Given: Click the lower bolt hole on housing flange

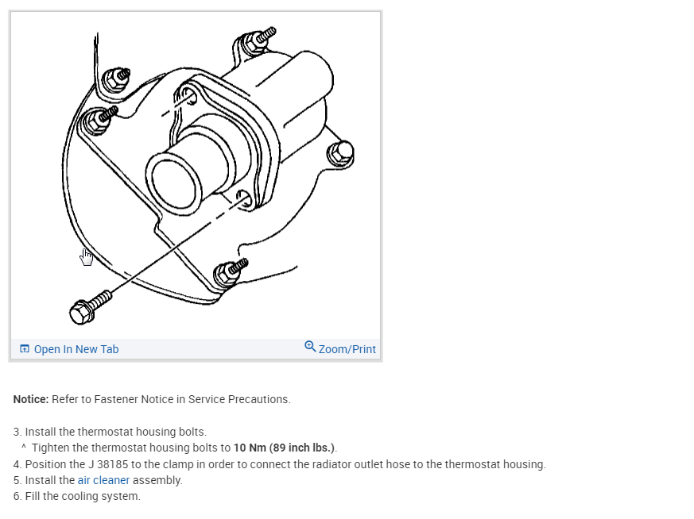Looking at the screenshot, I should tap(244, 199).
